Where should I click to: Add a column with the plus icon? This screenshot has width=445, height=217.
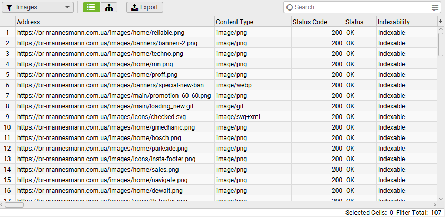441,21
